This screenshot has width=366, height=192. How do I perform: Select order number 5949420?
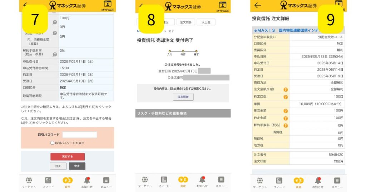336,155
